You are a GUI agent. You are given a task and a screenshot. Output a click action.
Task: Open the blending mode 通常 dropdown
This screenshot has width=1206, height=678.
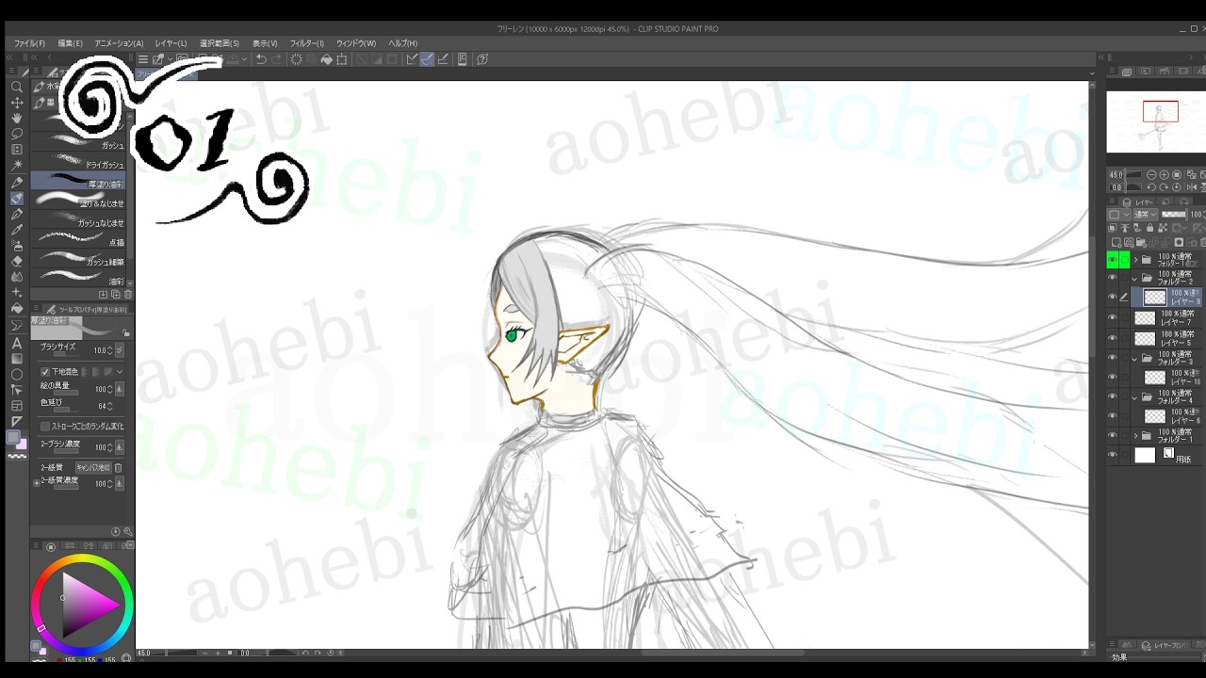pyautogui.click(x=1144, y=215)
